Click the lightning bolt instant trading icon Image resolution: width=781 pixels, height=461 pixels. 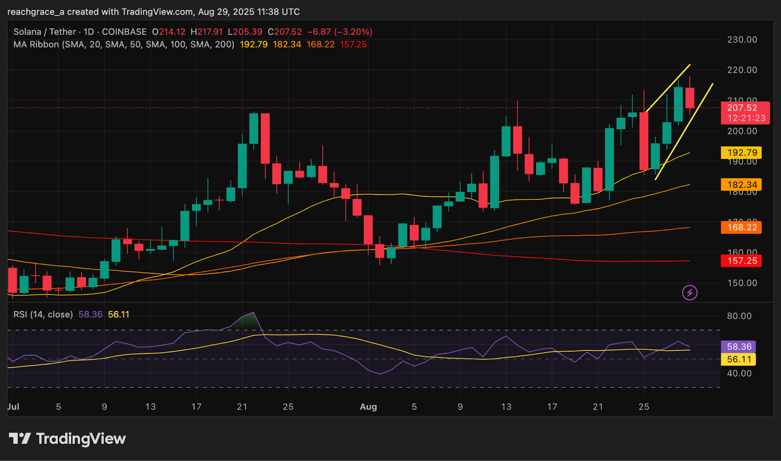pyautogui.click(x=690, y=293)
